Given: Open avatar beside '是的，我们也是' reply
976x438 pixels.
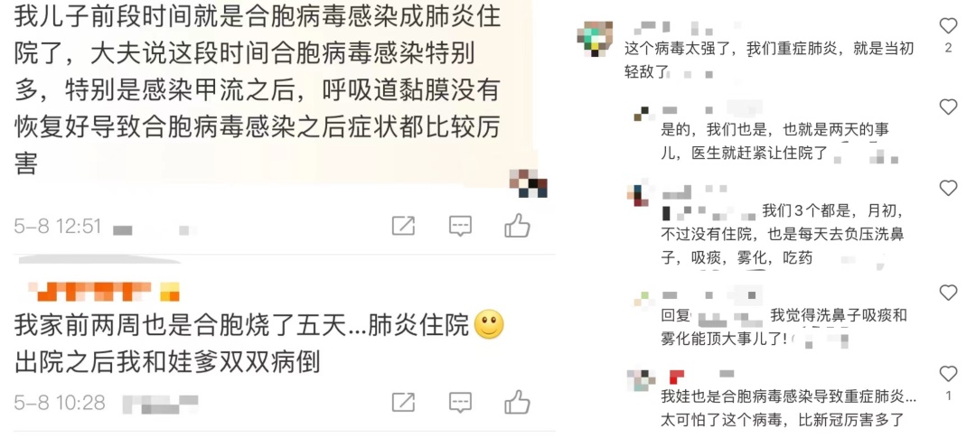Looking at the screenshot, I should (x=641, y=113).
